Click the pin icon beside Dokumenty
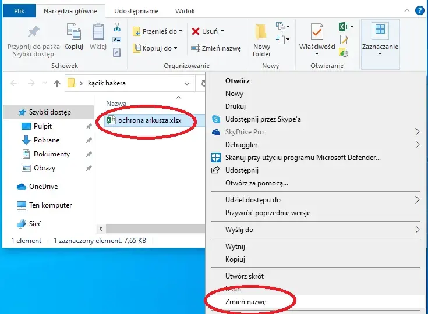 89,154
